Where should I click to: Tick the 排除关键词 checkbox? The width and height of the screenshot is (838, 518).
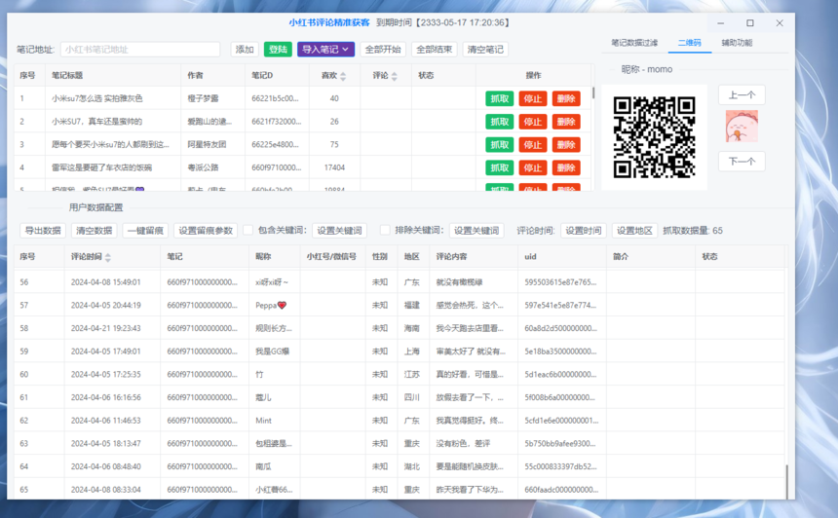tap(385, 230)
